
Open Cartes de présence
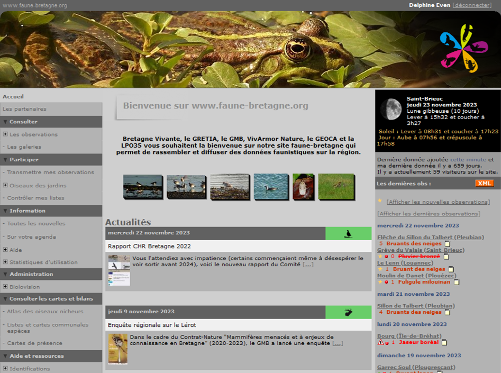35,343
